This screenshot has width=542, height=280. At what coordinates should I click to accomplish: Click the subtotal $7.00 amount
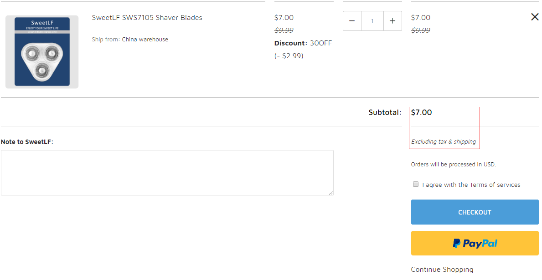click(421, 112)
